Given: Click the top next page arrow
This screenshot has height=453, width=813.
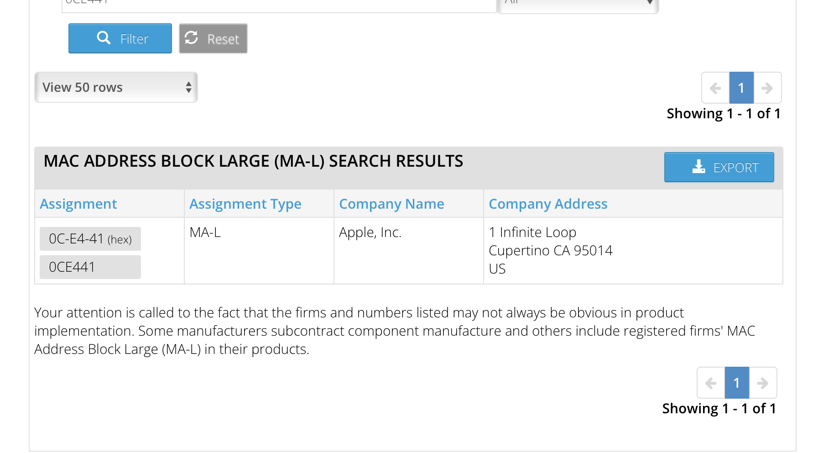Looking at the screenshot, I should click(767, 88).
